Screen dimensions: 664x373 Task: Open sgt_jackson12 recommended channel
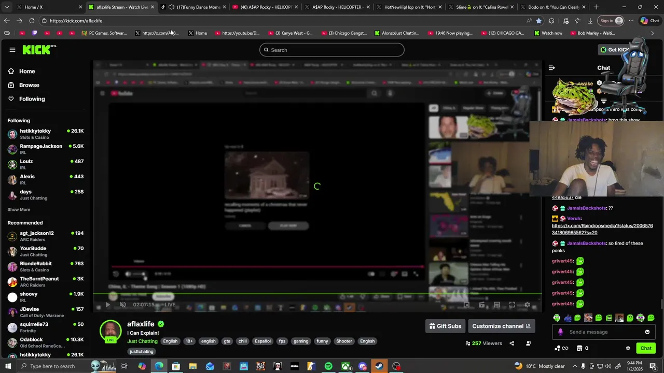point(46,236)
